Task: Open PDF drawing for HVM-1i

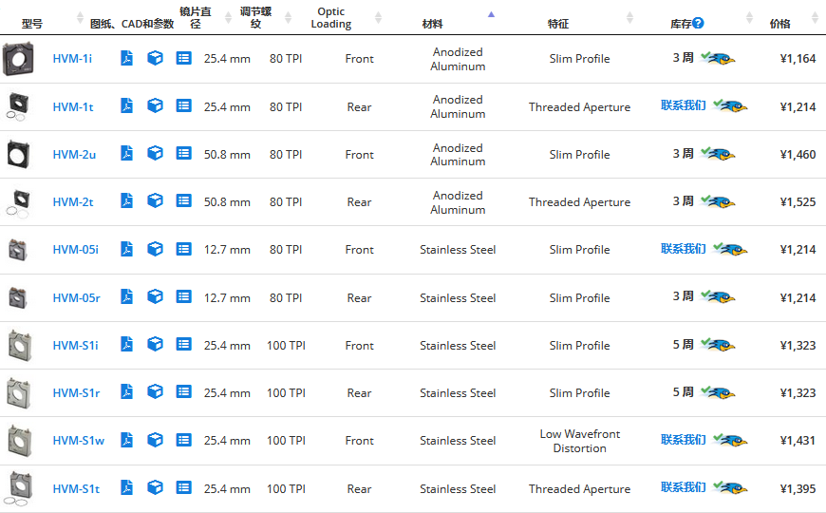Action: pyautogui.click(x=126, y=58)
